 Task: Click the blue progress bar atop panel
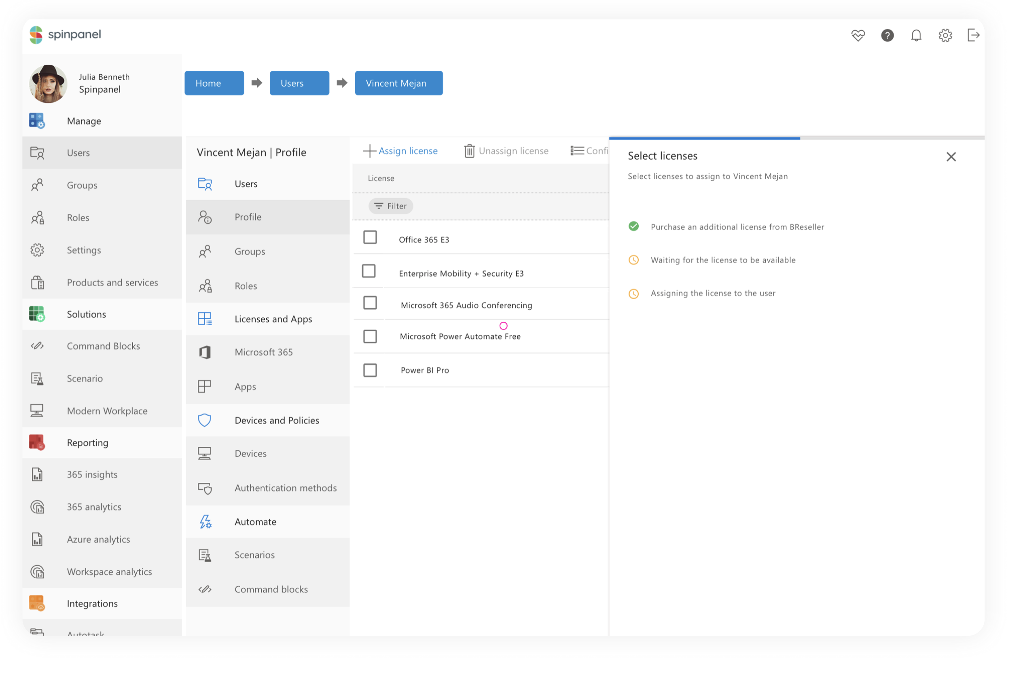(x=704, y=138)
